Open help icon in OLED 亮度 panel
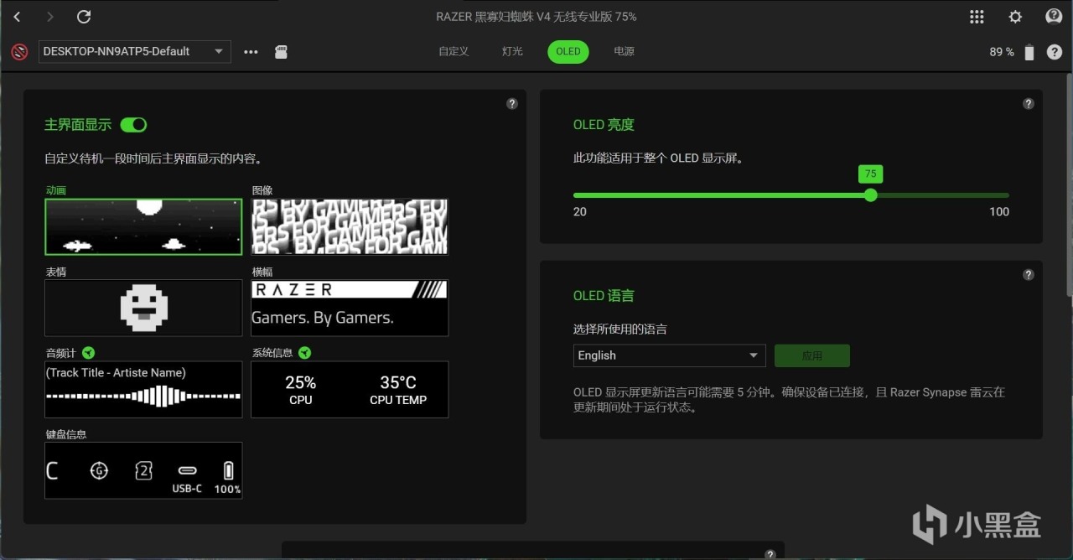This screenshot has height=560, width=1073. coord(1029,104)
